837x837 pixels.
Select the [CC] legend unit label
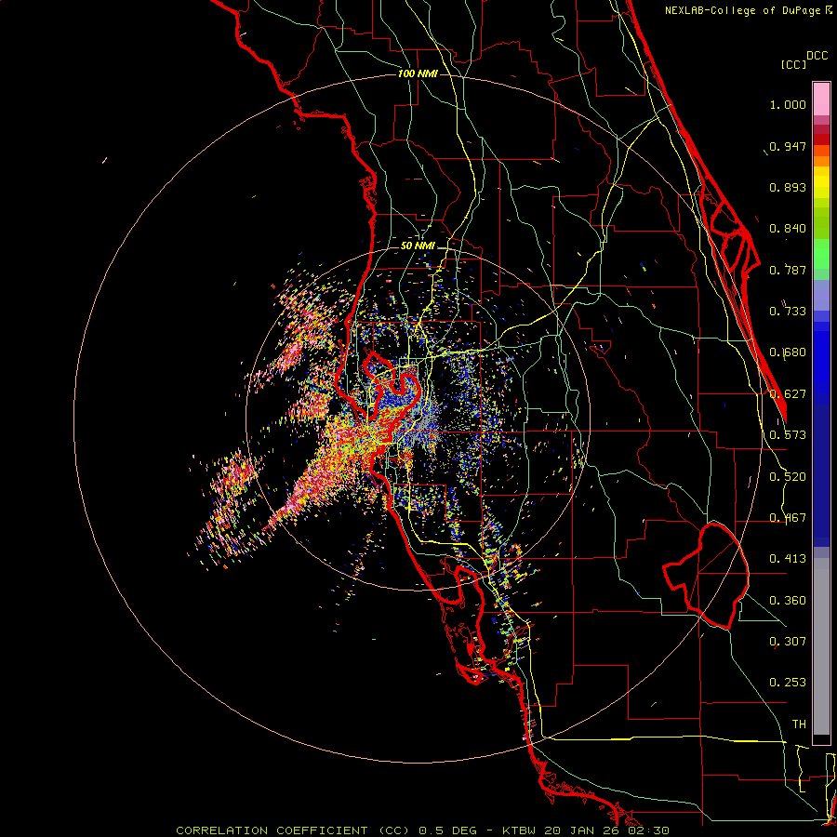(793, 64)
